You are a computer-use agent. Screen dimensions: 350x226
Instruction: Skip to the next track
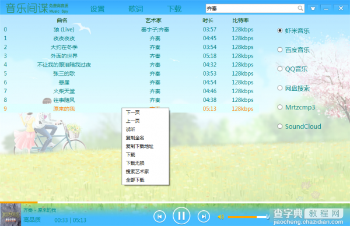204,217
